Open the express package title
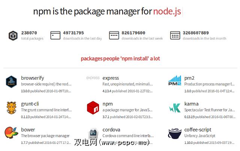Image resolution: width=240 pixels, height=151 pixels. pyautogui.click(x=111, y=78)
